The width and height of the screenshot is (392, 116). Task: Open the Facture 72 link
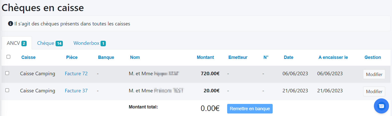(x=76, y=74)
